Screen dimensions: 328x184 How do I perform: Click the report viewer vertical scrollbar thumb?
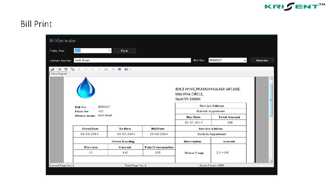click(271, 100)
